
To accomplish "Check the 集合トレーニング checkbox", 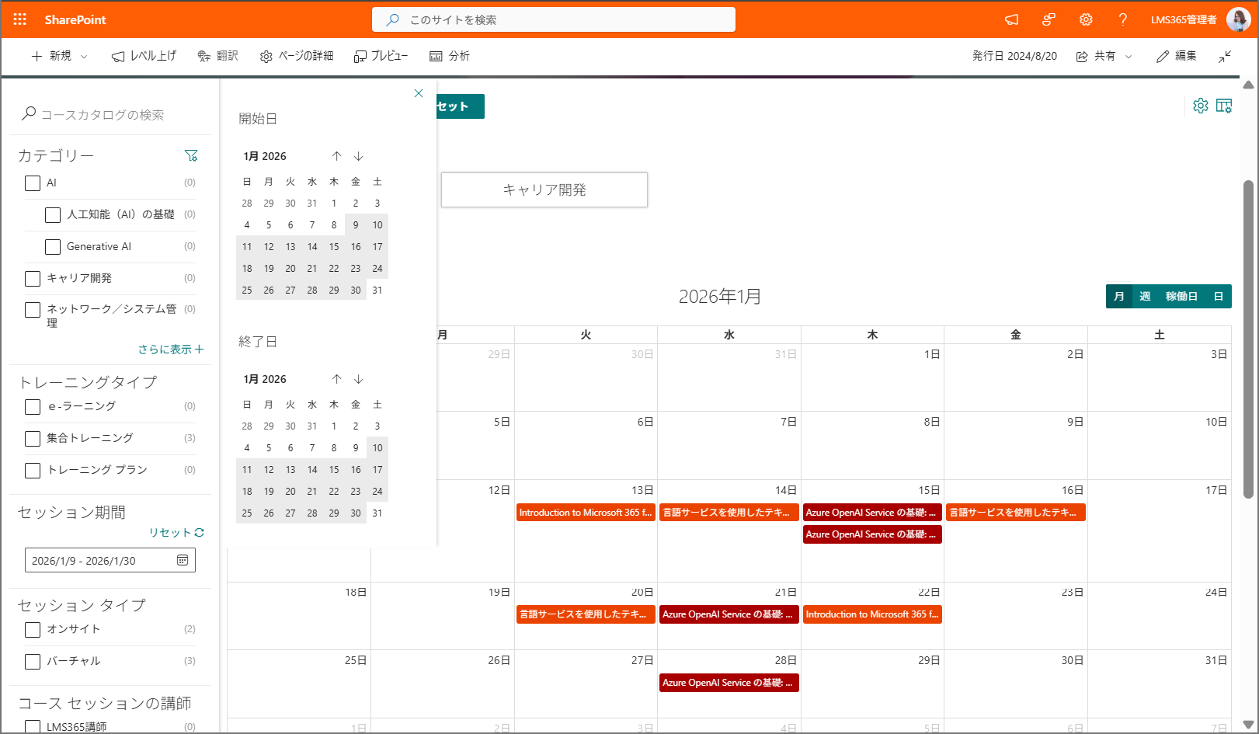I will click(x=33, y=439).
